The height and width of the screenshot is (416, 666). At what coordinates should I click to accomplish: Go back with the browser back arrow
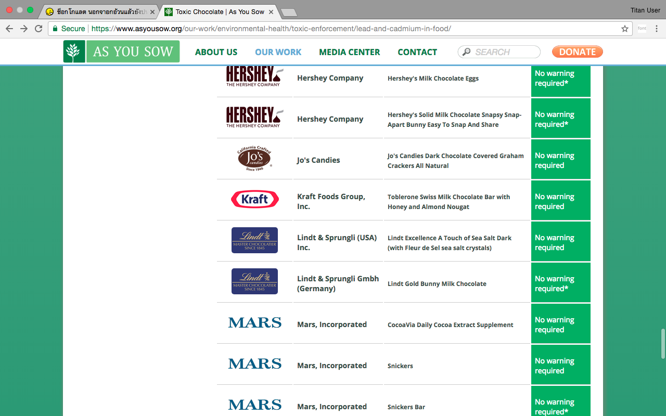[9, 29]
